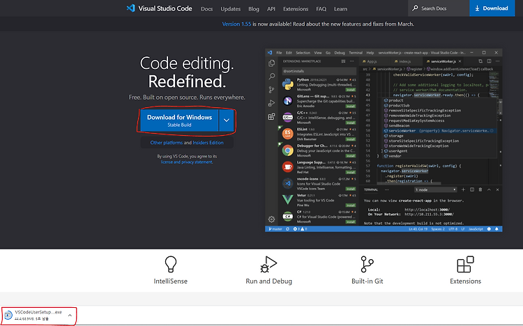The width and height of the screenshot is (523, 326).
Task: Click the Run and Debug label
Action: pos(268,281)
